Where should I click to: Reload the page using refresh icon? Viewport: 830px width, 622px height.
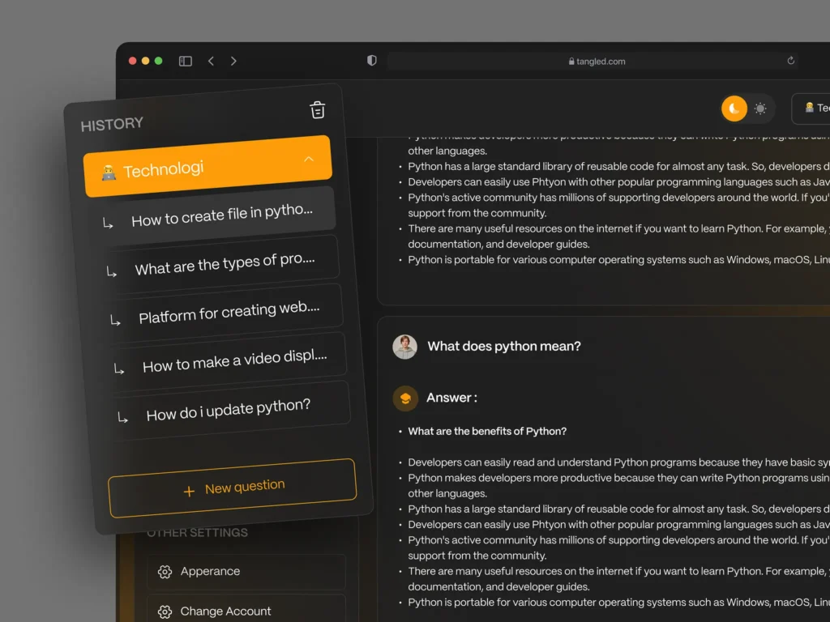pyautogui.click(x=790, y=61)
